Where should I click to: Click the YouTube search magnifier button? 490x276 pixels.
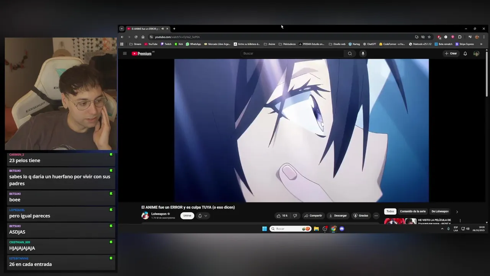pyautogui.click(x=350, y=54)
